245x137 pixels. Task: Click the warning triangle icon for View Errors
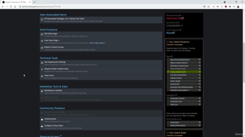(x=42, y=76)
